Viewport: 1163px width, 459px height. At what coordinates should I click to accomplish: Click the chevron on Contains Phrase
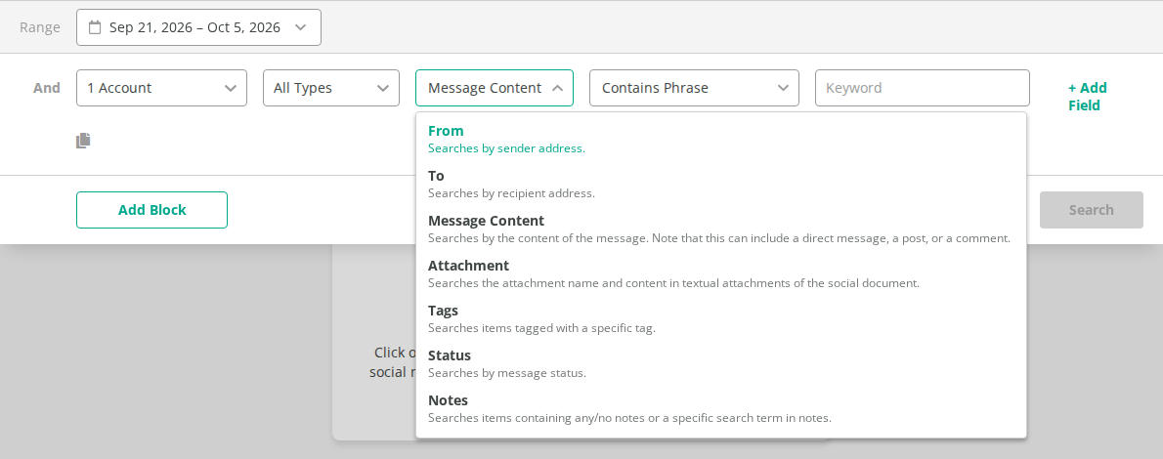[783, 88]
